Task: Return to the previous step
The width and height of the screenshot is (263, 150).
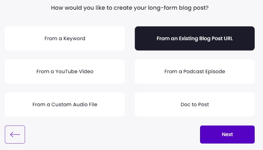Action: point(15,135)
